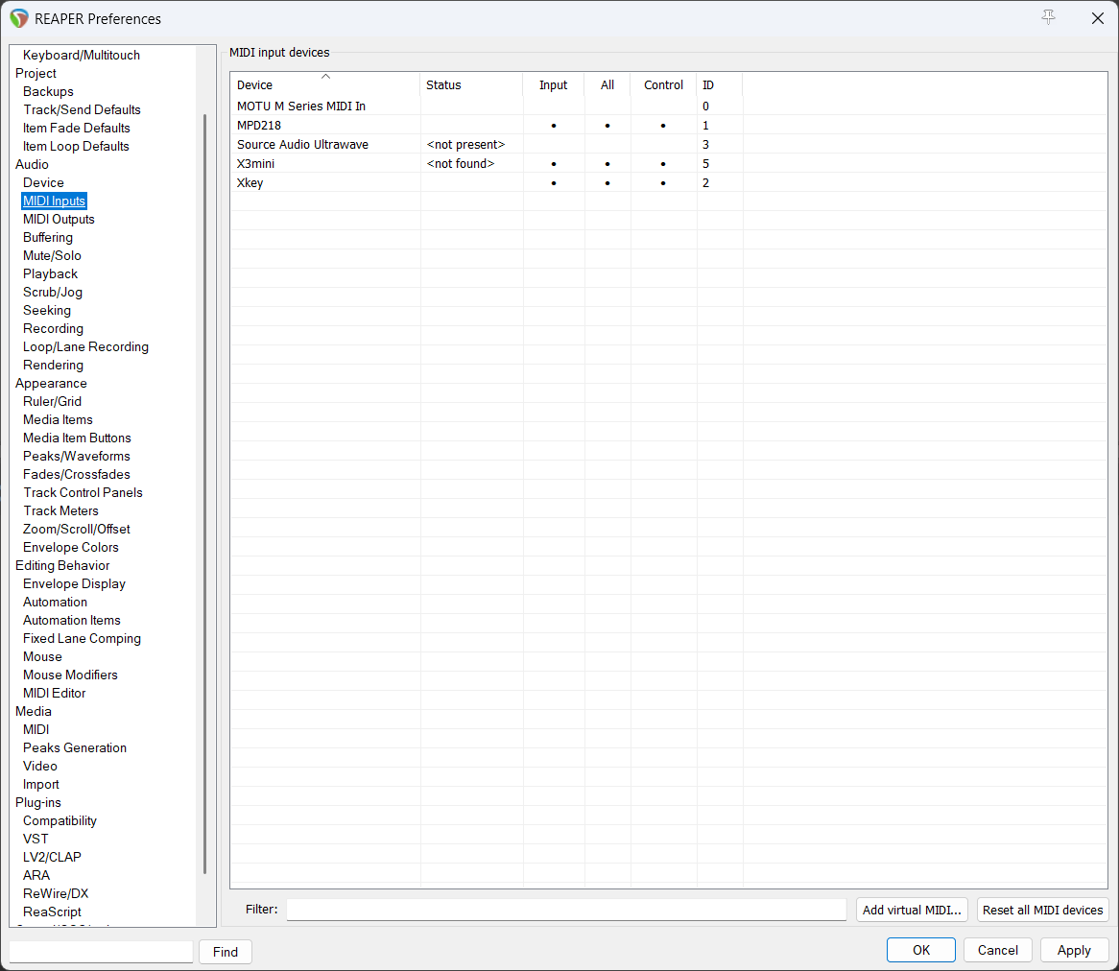1119x971 pixels.
Task: Open Peaks/Waveforms preferences
Action: click(77, 456)
